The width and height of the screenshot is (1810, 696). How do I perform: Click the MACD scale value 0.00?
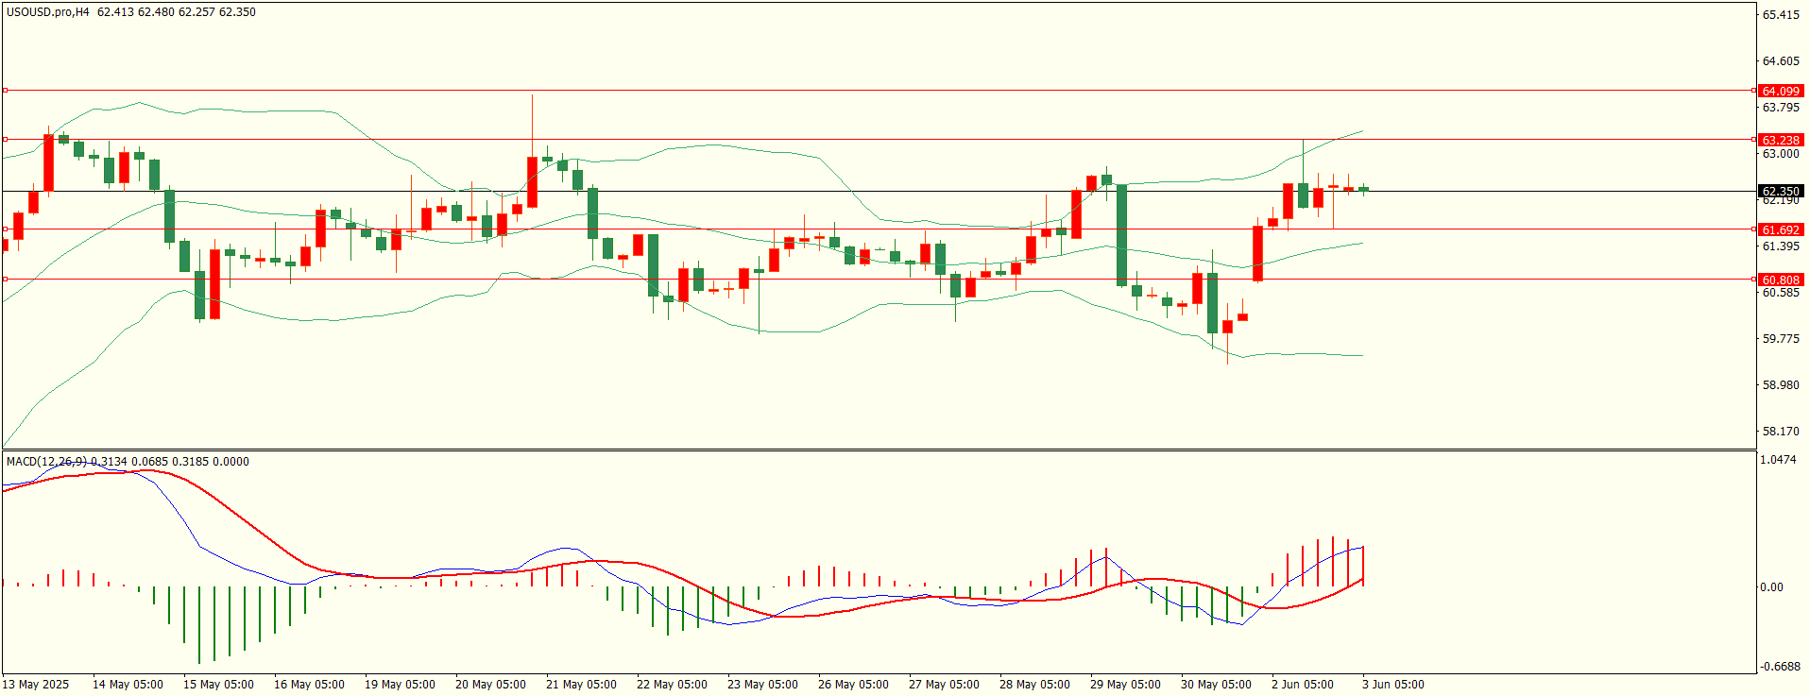point(1771,587)
